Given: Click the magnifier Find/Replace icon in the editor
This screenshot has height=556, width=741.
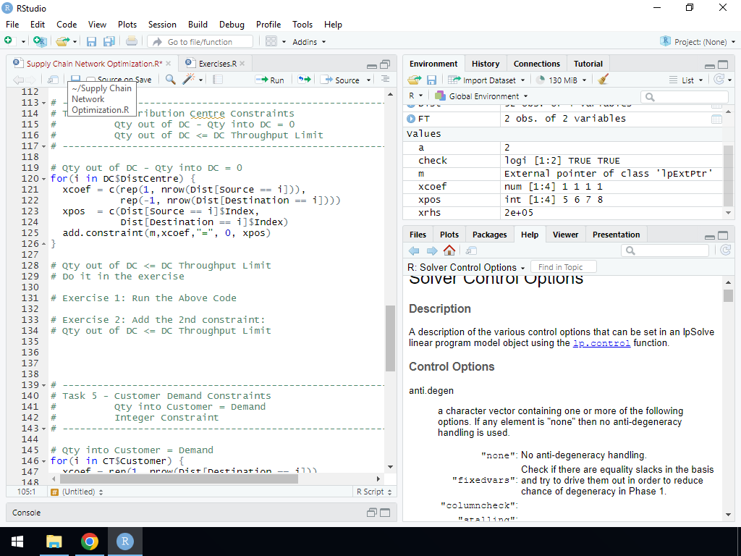Looking at the screenshot, I should click(x=171, y=80).
